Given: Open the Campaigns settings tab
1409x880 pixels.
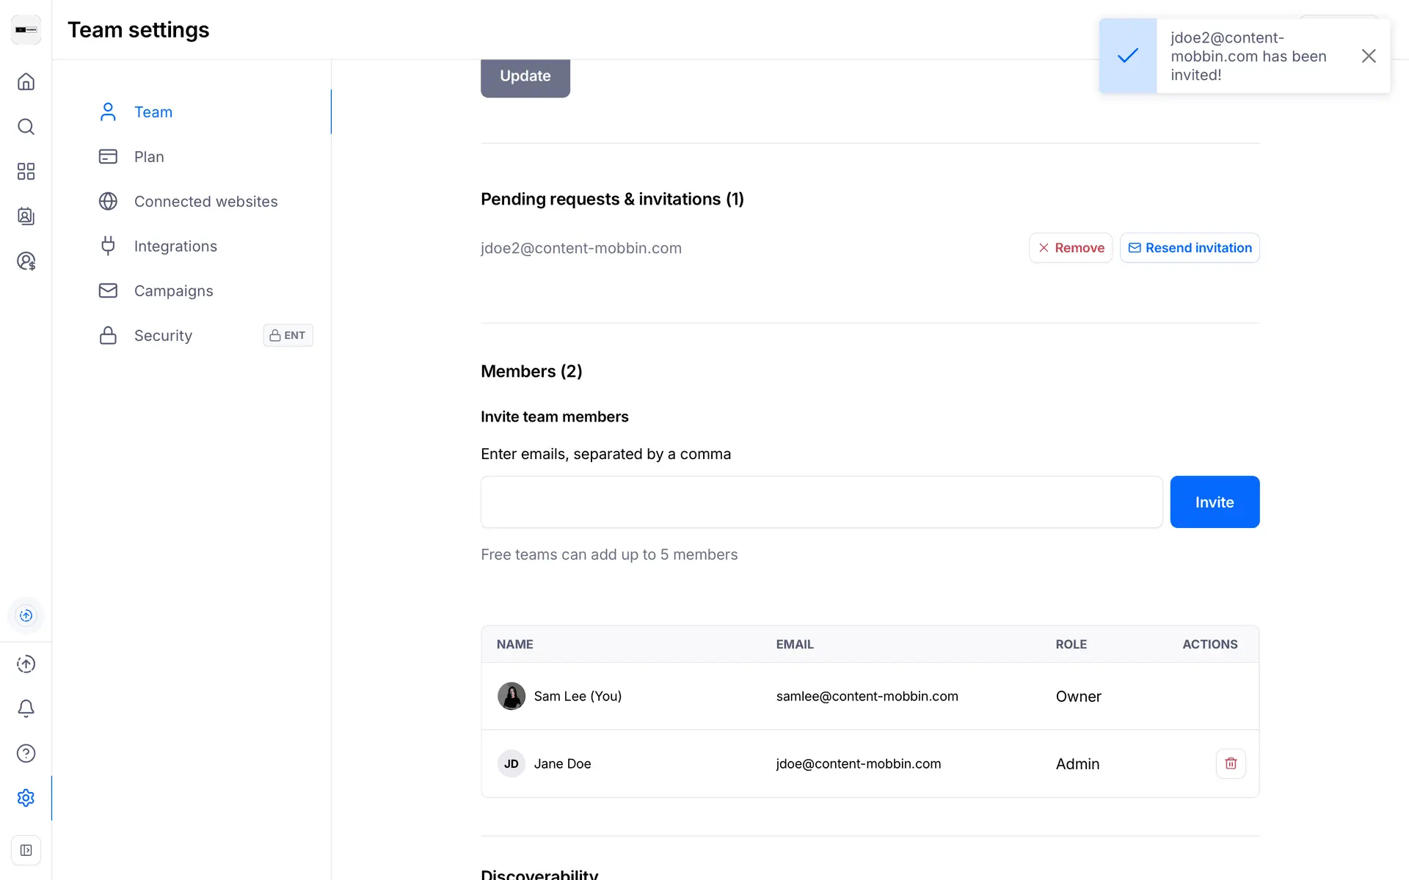Looking at the screenshot, I should (173, 291).
